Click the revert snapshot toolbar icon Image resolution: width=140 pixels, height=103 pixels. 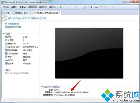81,7
